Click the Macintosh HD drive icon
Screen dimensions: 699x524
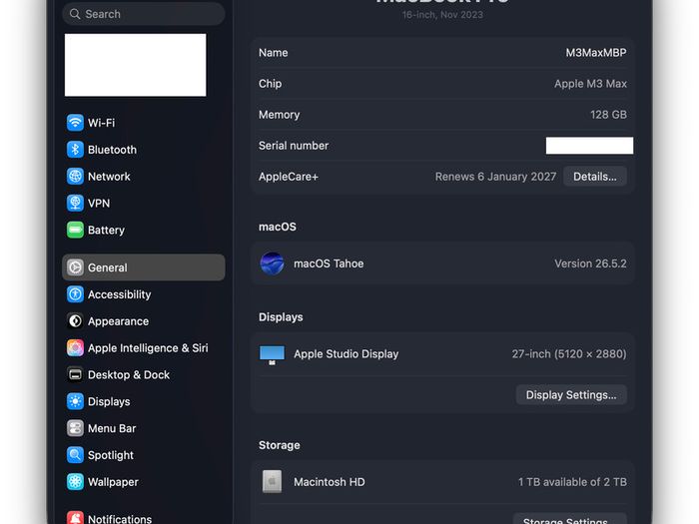[x=272, y=482]
